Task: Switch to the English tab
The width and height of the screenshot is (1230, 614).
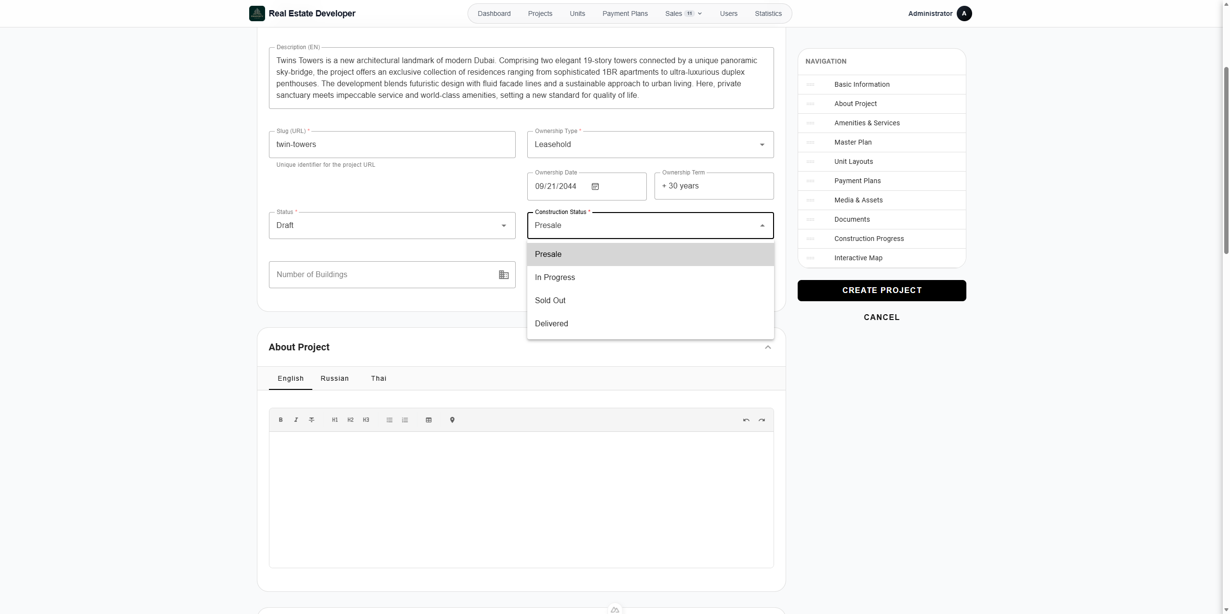Action: [x=291, y=378]
